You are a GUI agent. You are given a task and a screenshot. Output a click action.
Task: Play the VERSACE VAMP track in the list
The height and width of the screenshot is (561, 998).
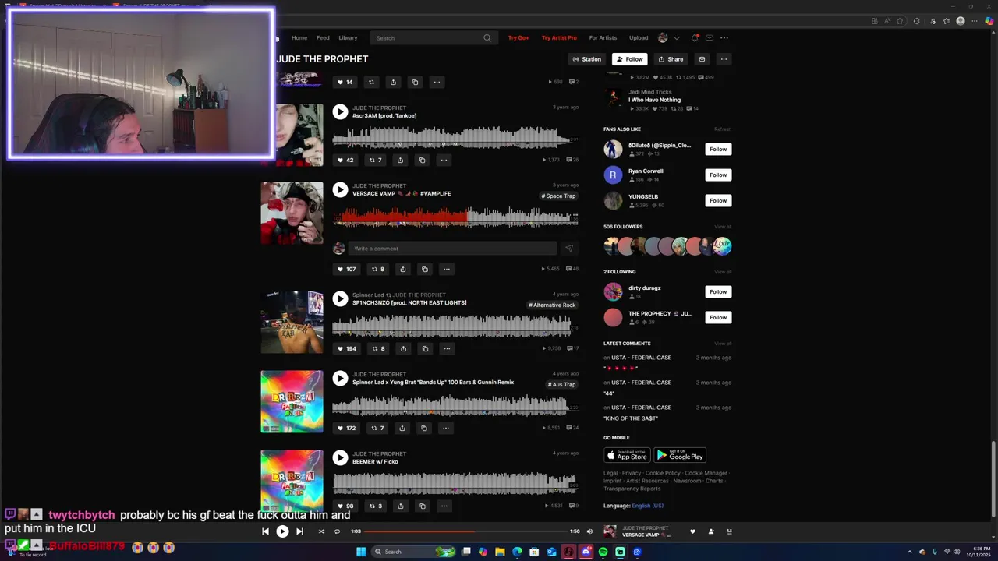tap(340, 189)
